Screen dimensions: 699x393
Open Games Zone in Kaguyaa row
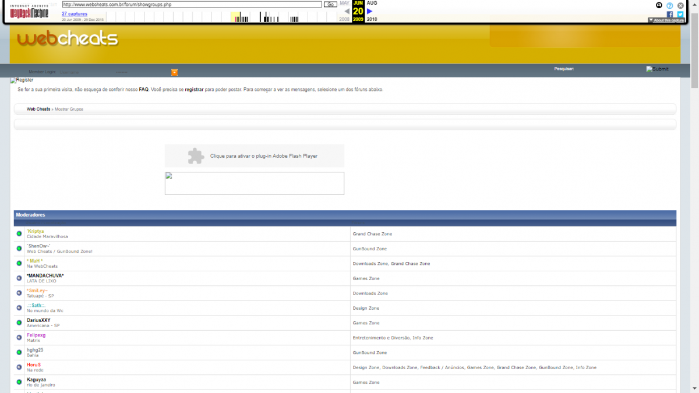(x=366, y=382)
